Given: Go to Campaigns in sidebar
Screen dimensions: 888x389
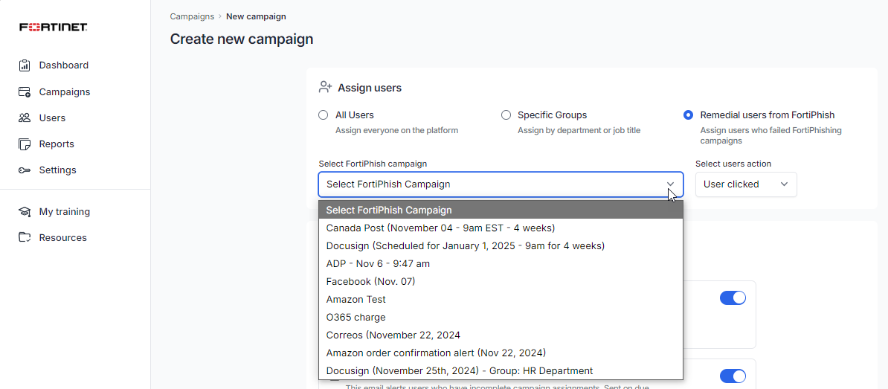Looking at the screenshot, I should click(65, 91).
